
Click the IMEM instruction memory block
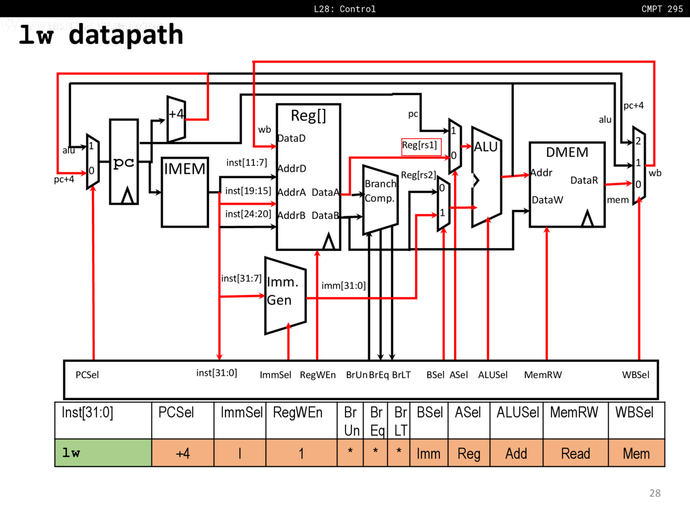click(185, 192)
